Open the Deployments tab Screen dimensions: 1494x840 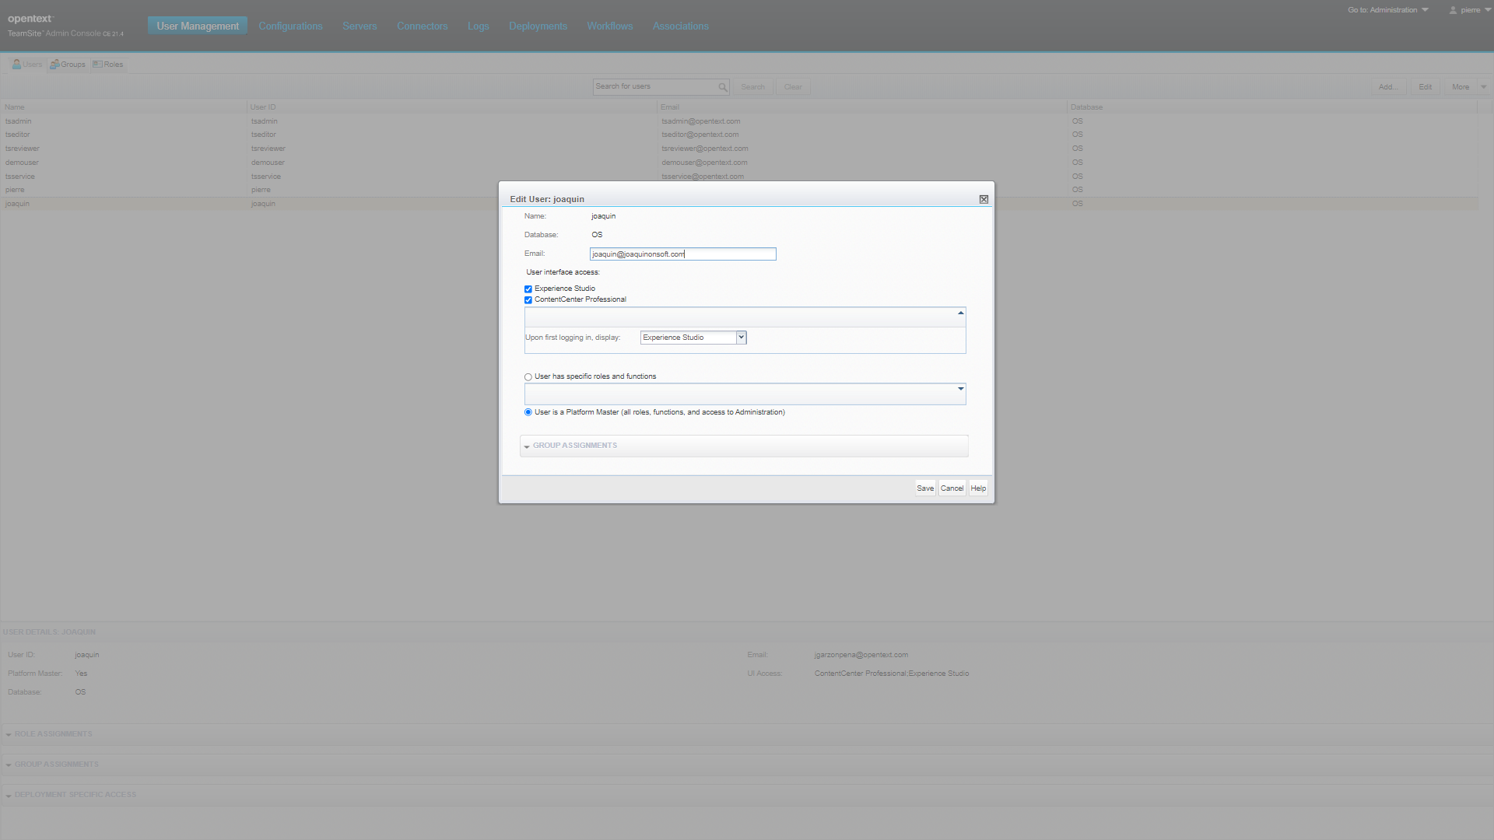(538, 26)
